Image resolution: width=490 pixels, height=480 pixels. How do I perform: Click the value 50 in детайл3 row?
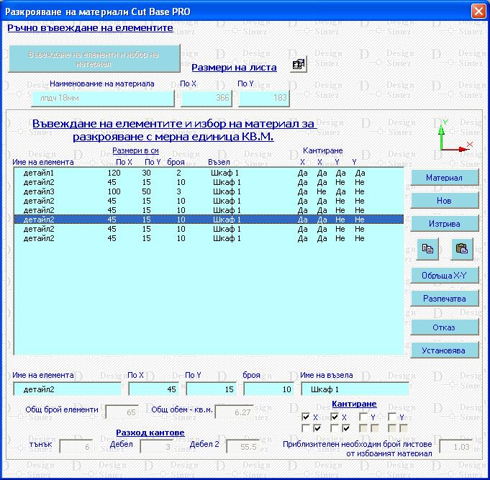pos(146,191)
